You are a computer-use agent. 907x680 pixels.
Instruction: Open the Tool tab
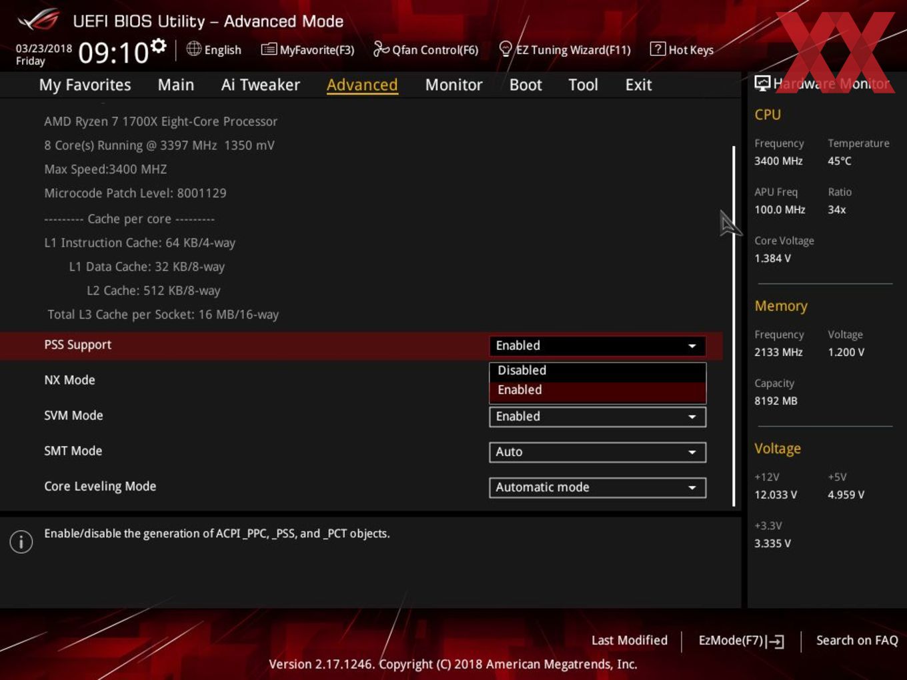pyautogui.click(x=583, y=85)
